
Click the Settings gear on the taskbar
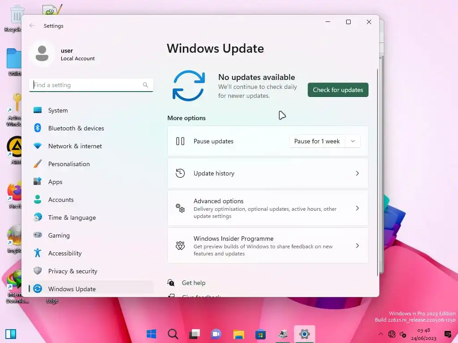pos(304,334)
